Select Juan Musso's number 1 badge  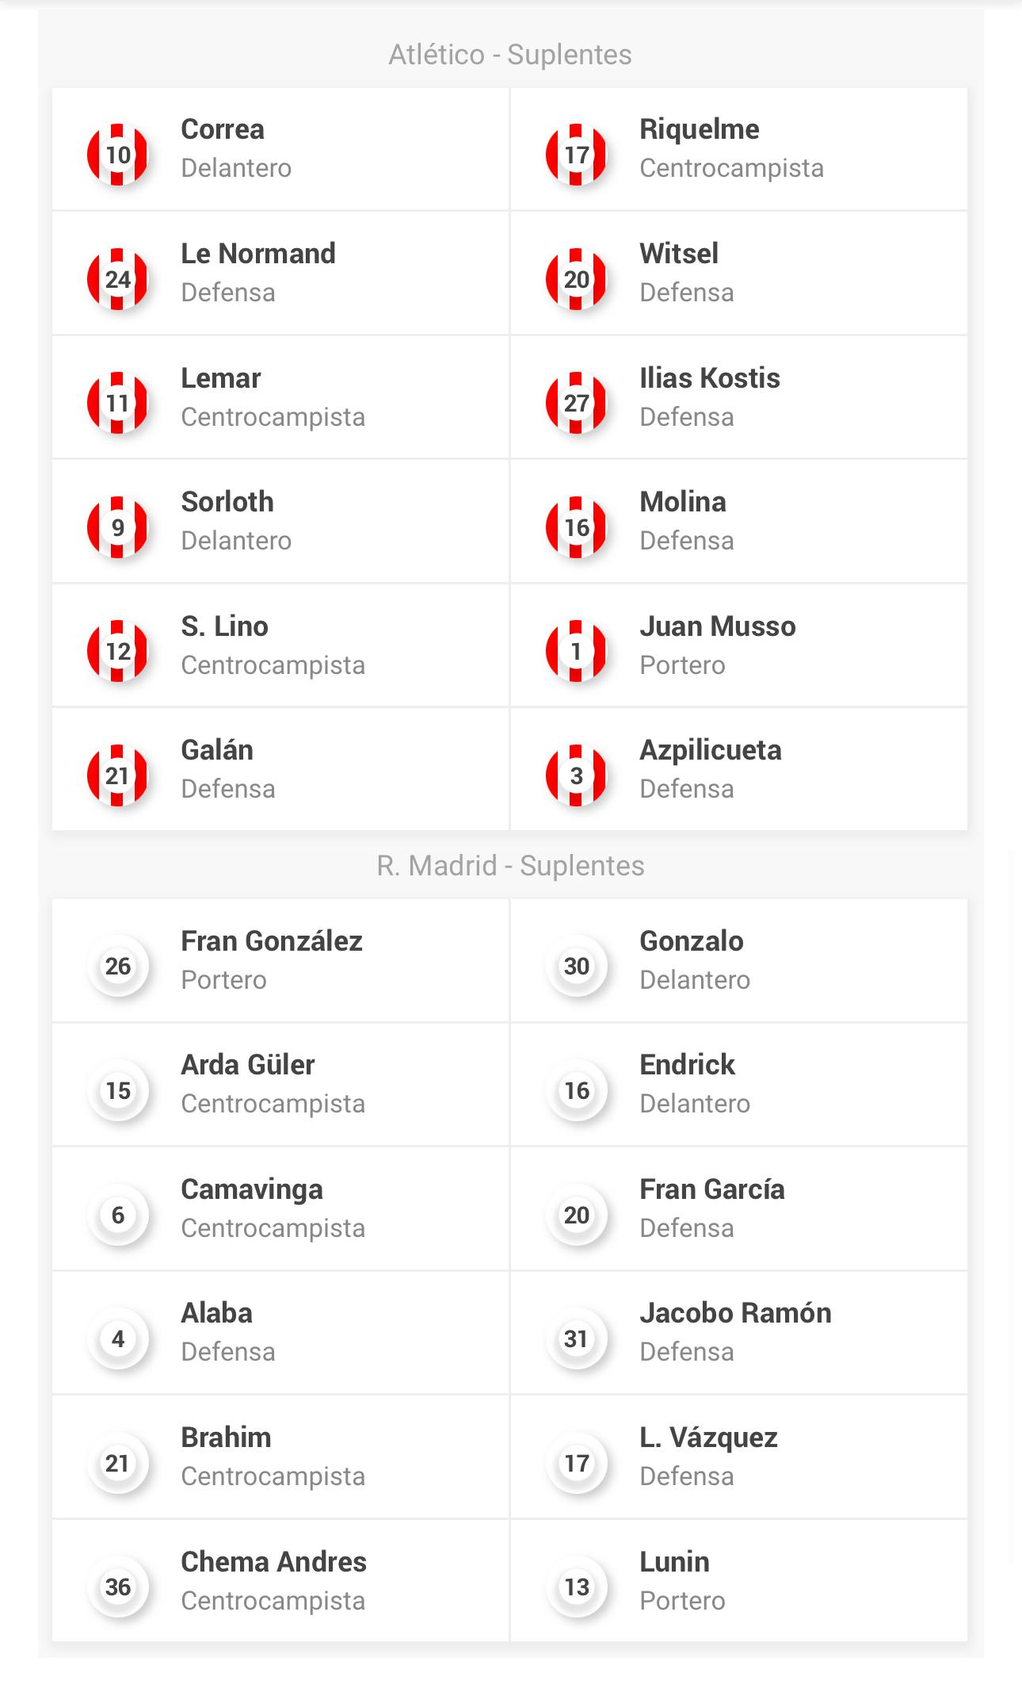(x=577, y=651)
